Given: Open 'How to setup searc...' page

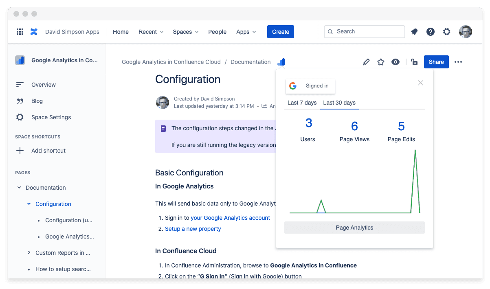Looking at the screenshot, I should click(x=63, y=269).
